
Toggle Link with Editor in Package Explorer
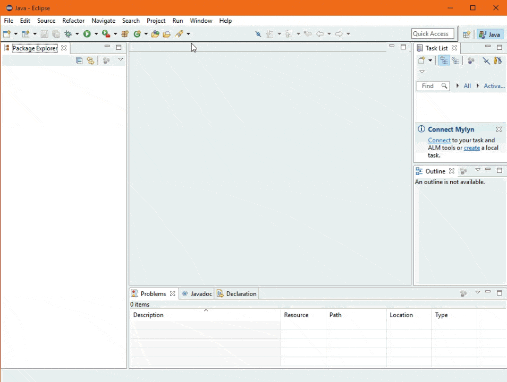point(90,60)
